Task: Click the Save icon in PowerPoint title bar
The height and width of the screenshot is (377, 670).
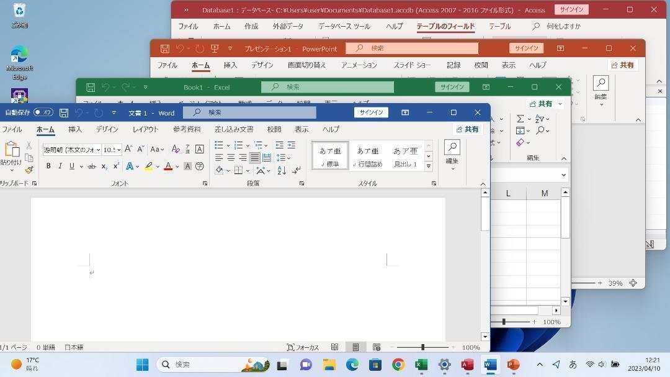Action: tap(164, 49)
